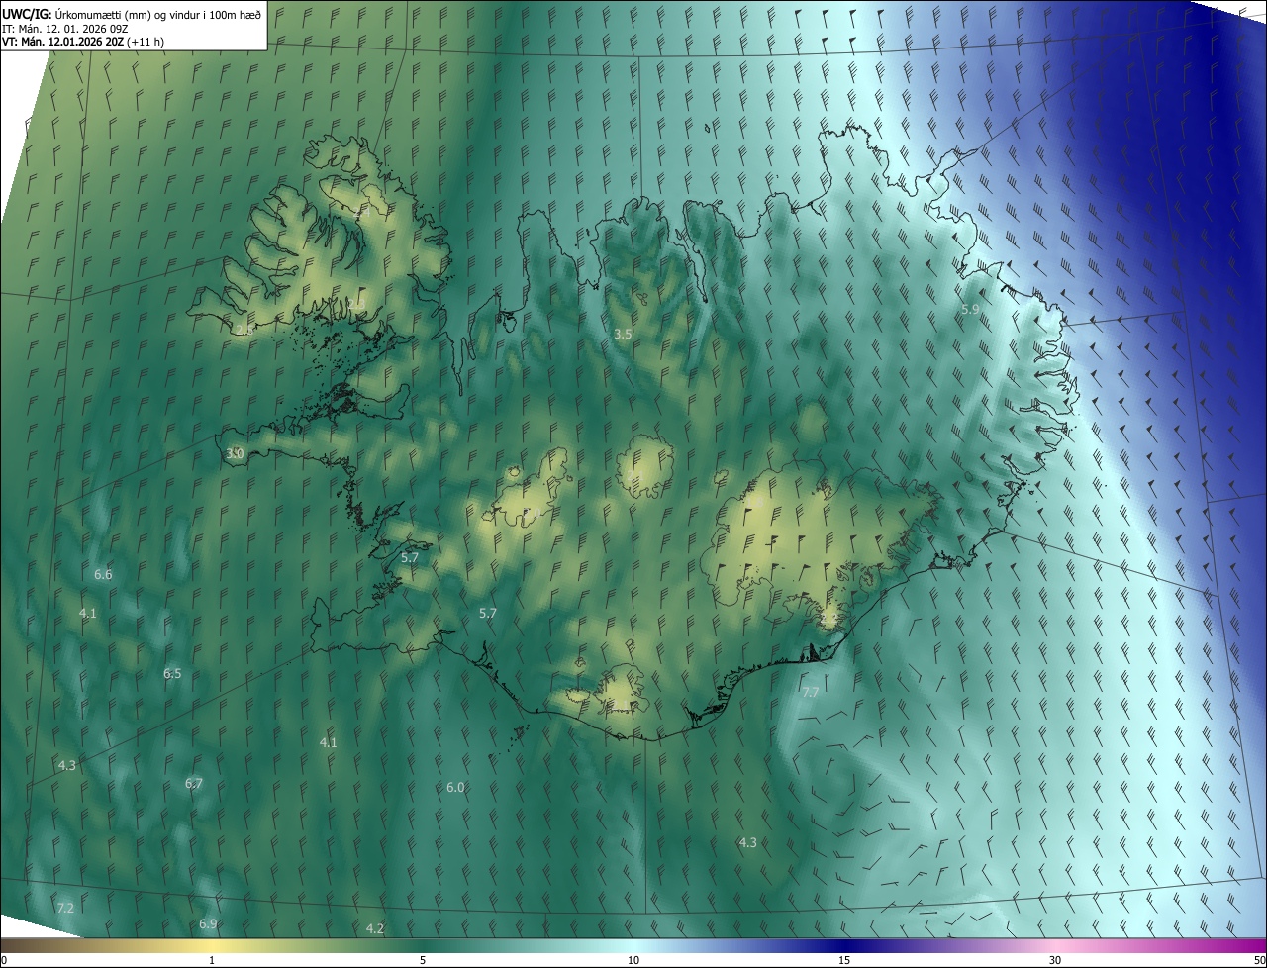Click the 6.0 value south of Iceland
This screenshot has width=1267, height=968.
pyautogui.click(x=455, y=787)
